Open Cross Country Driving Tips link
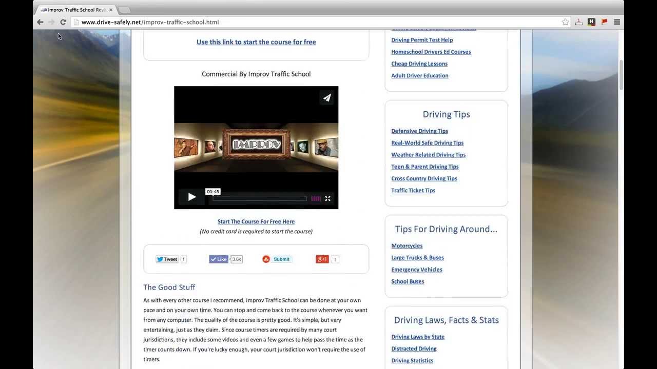 point(424,178)
